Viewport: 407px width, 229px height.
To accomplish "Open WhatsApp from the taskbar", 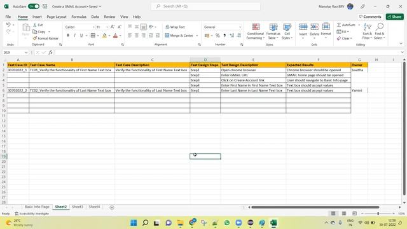I will point(227,223).
